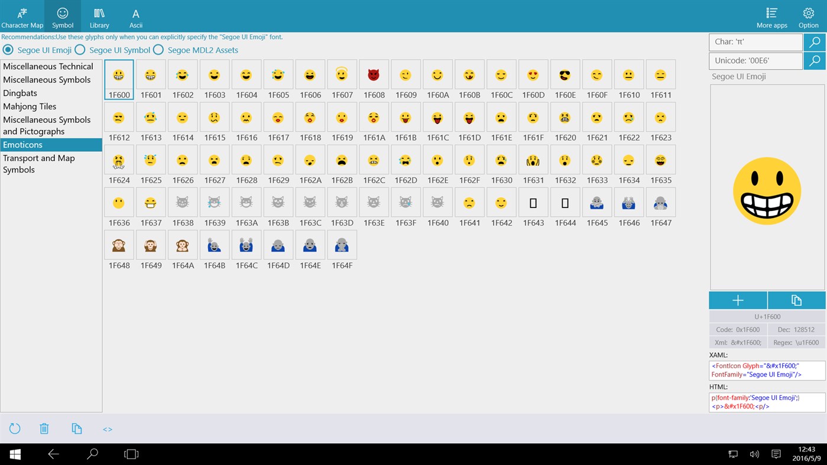Click the Char input field

click(x=755, y=42)
